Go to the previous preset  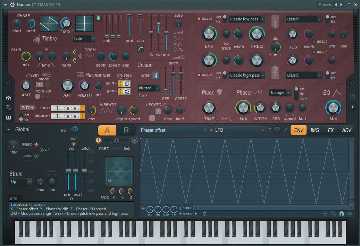coord(336,5)
